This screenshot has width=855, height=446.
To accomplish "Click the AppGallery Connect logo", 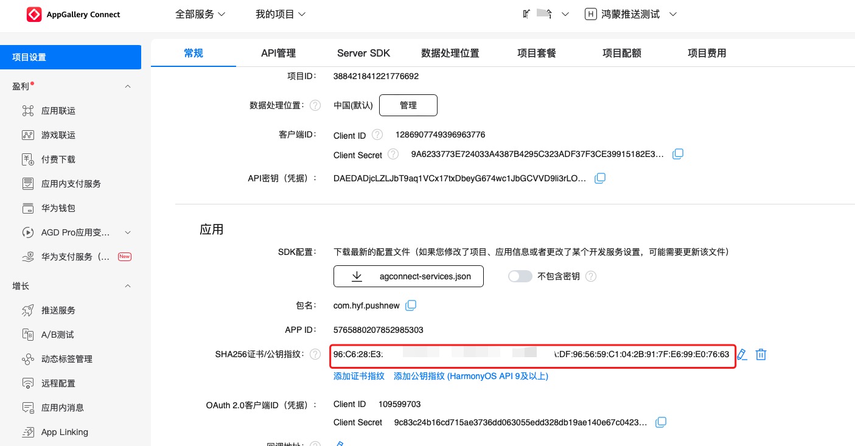I will click(74, 15).
